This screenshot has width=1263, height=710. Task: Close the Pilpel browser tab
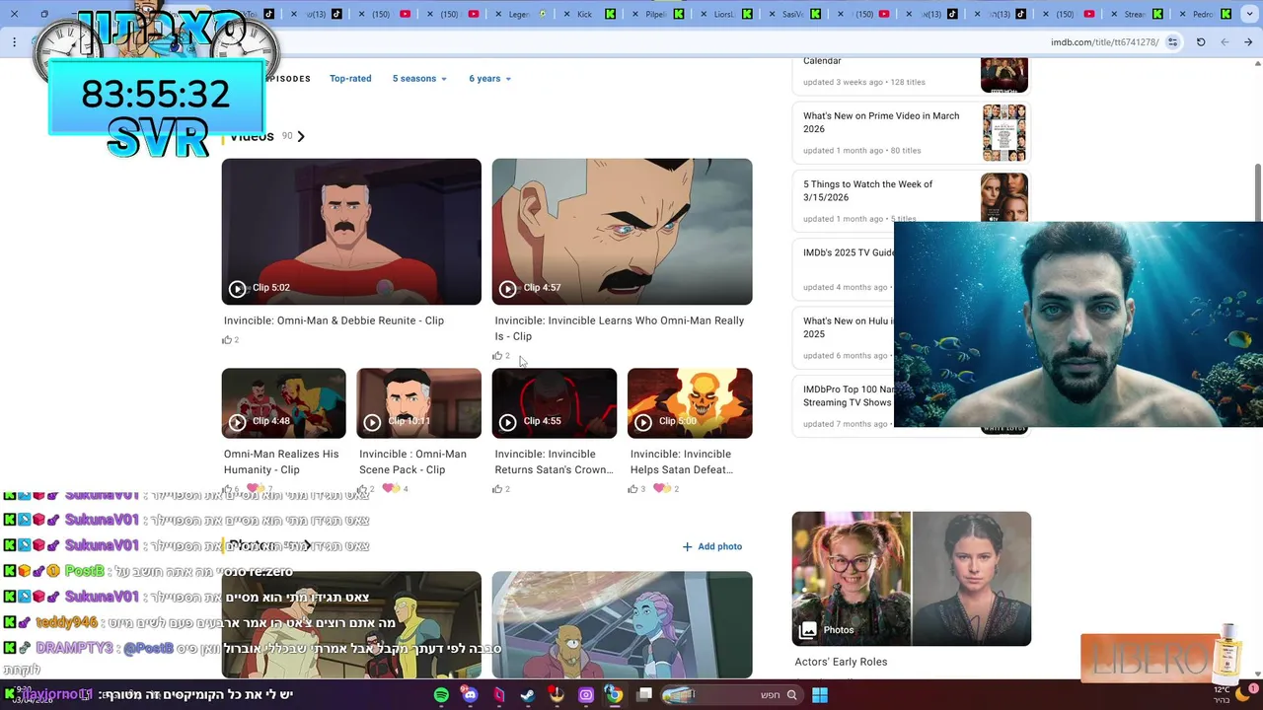pos(637,15)
